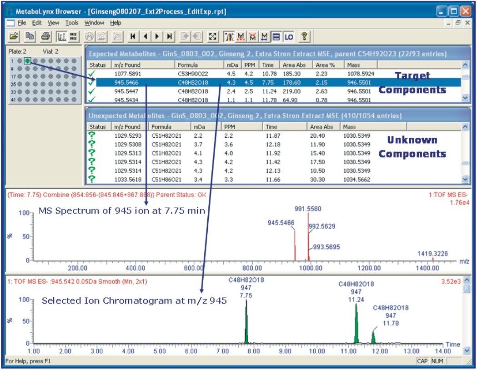Click the autoscale crosshair toolbar icon
This screenshot has height=370, width=477.
coord(213,36)
